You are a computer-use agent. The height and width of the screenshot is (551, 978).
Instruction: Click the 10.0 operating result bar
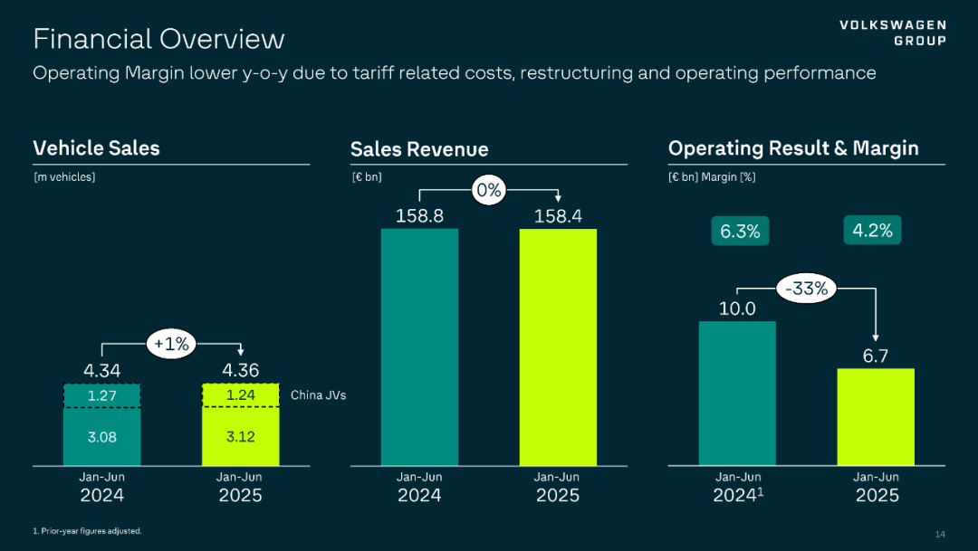point(737,393)
